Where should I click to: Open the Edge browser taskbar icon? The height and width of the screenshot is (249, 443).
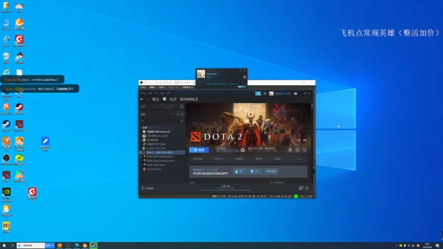pyautogui.click(x=76, y=246)
